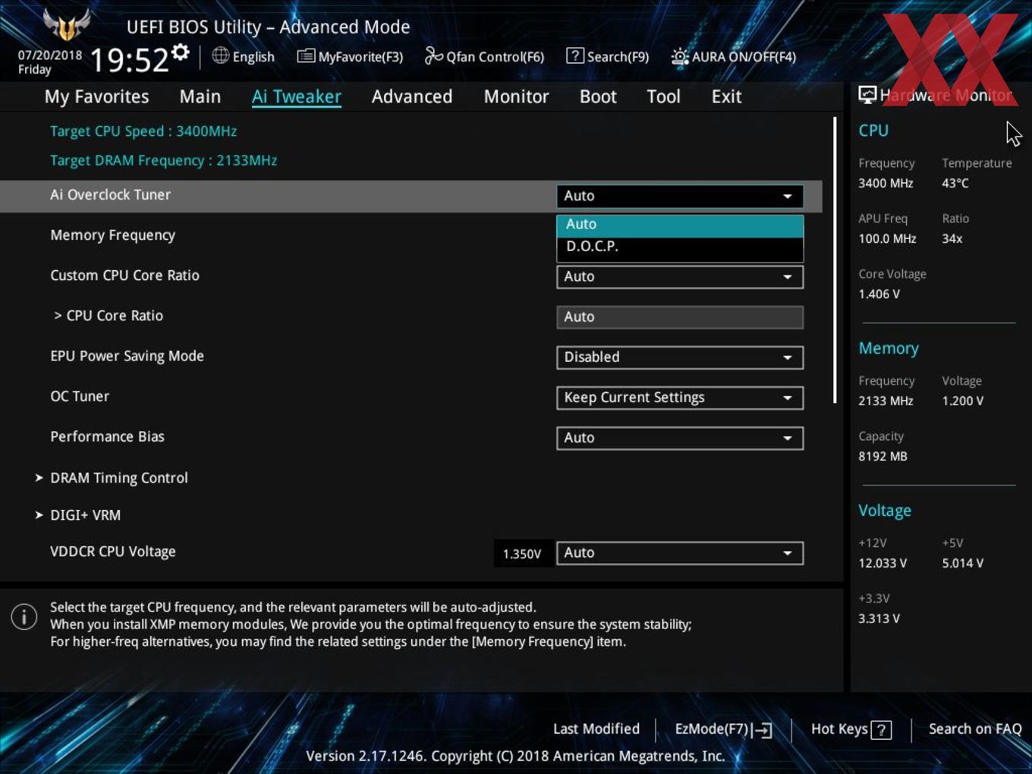This screenshot has height=774, width=1032.
Task: Click Target CPU Speed : 3400MHz text
Action: pyautogui.click(x=143, y=131)
